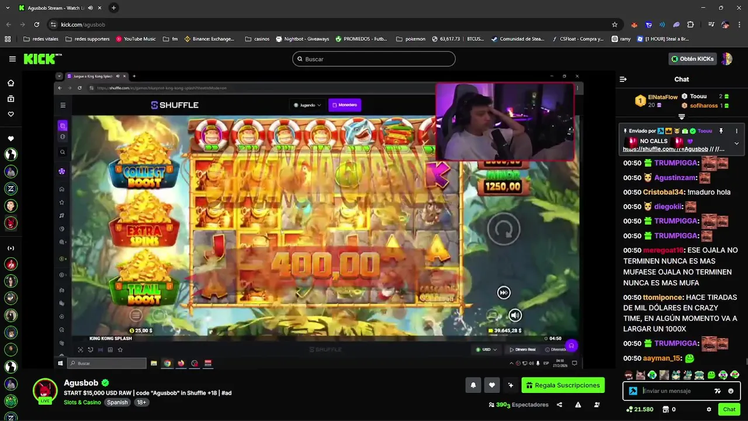Open Agusbob channel avatar
The height and width of the screenshot is (421, 748).
[45, 391]
